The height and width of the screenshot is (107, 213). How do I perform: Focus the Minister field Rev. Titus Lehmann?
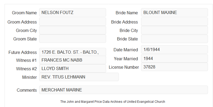[x=79, y=77]
